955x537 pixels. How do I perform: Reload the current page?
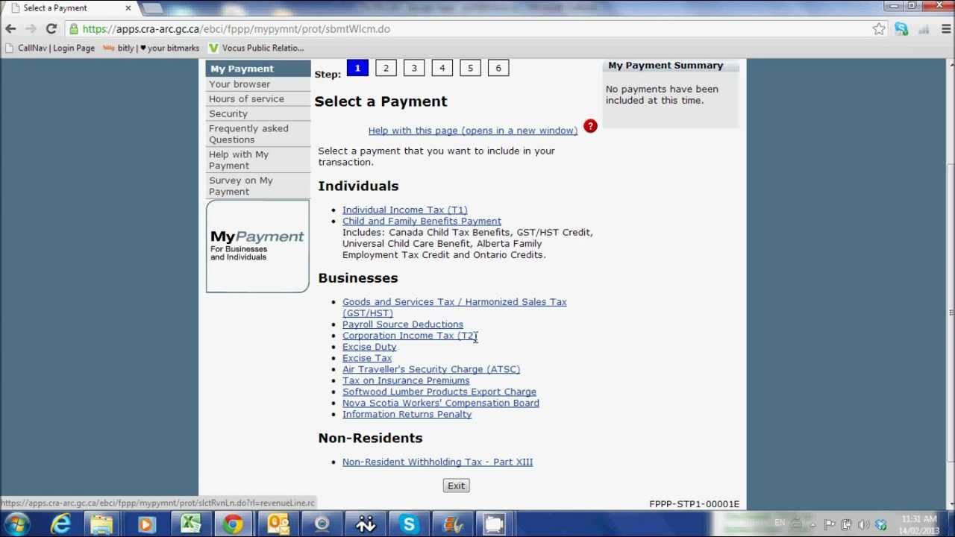coord(51,29)
